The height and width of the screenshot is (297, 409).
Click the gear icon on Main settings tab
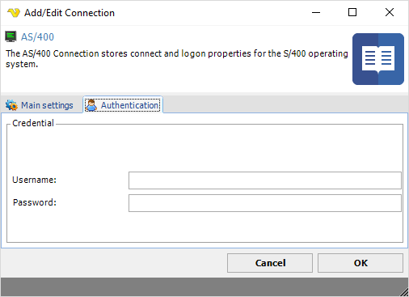(x=11, y=105)
